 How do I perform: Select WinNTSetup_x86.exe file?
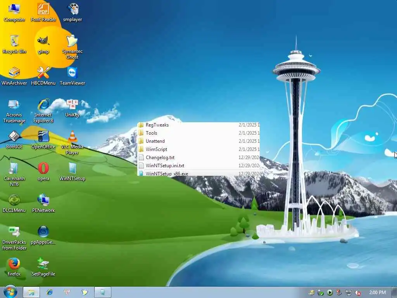(x=198, y=173)
